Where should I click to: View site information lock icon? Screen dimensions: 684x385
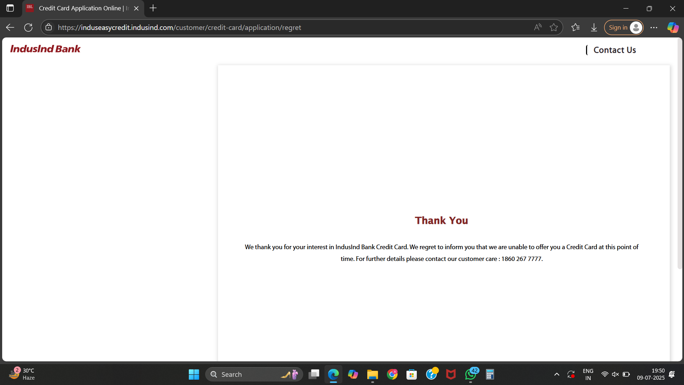click(x=49, y=27)
